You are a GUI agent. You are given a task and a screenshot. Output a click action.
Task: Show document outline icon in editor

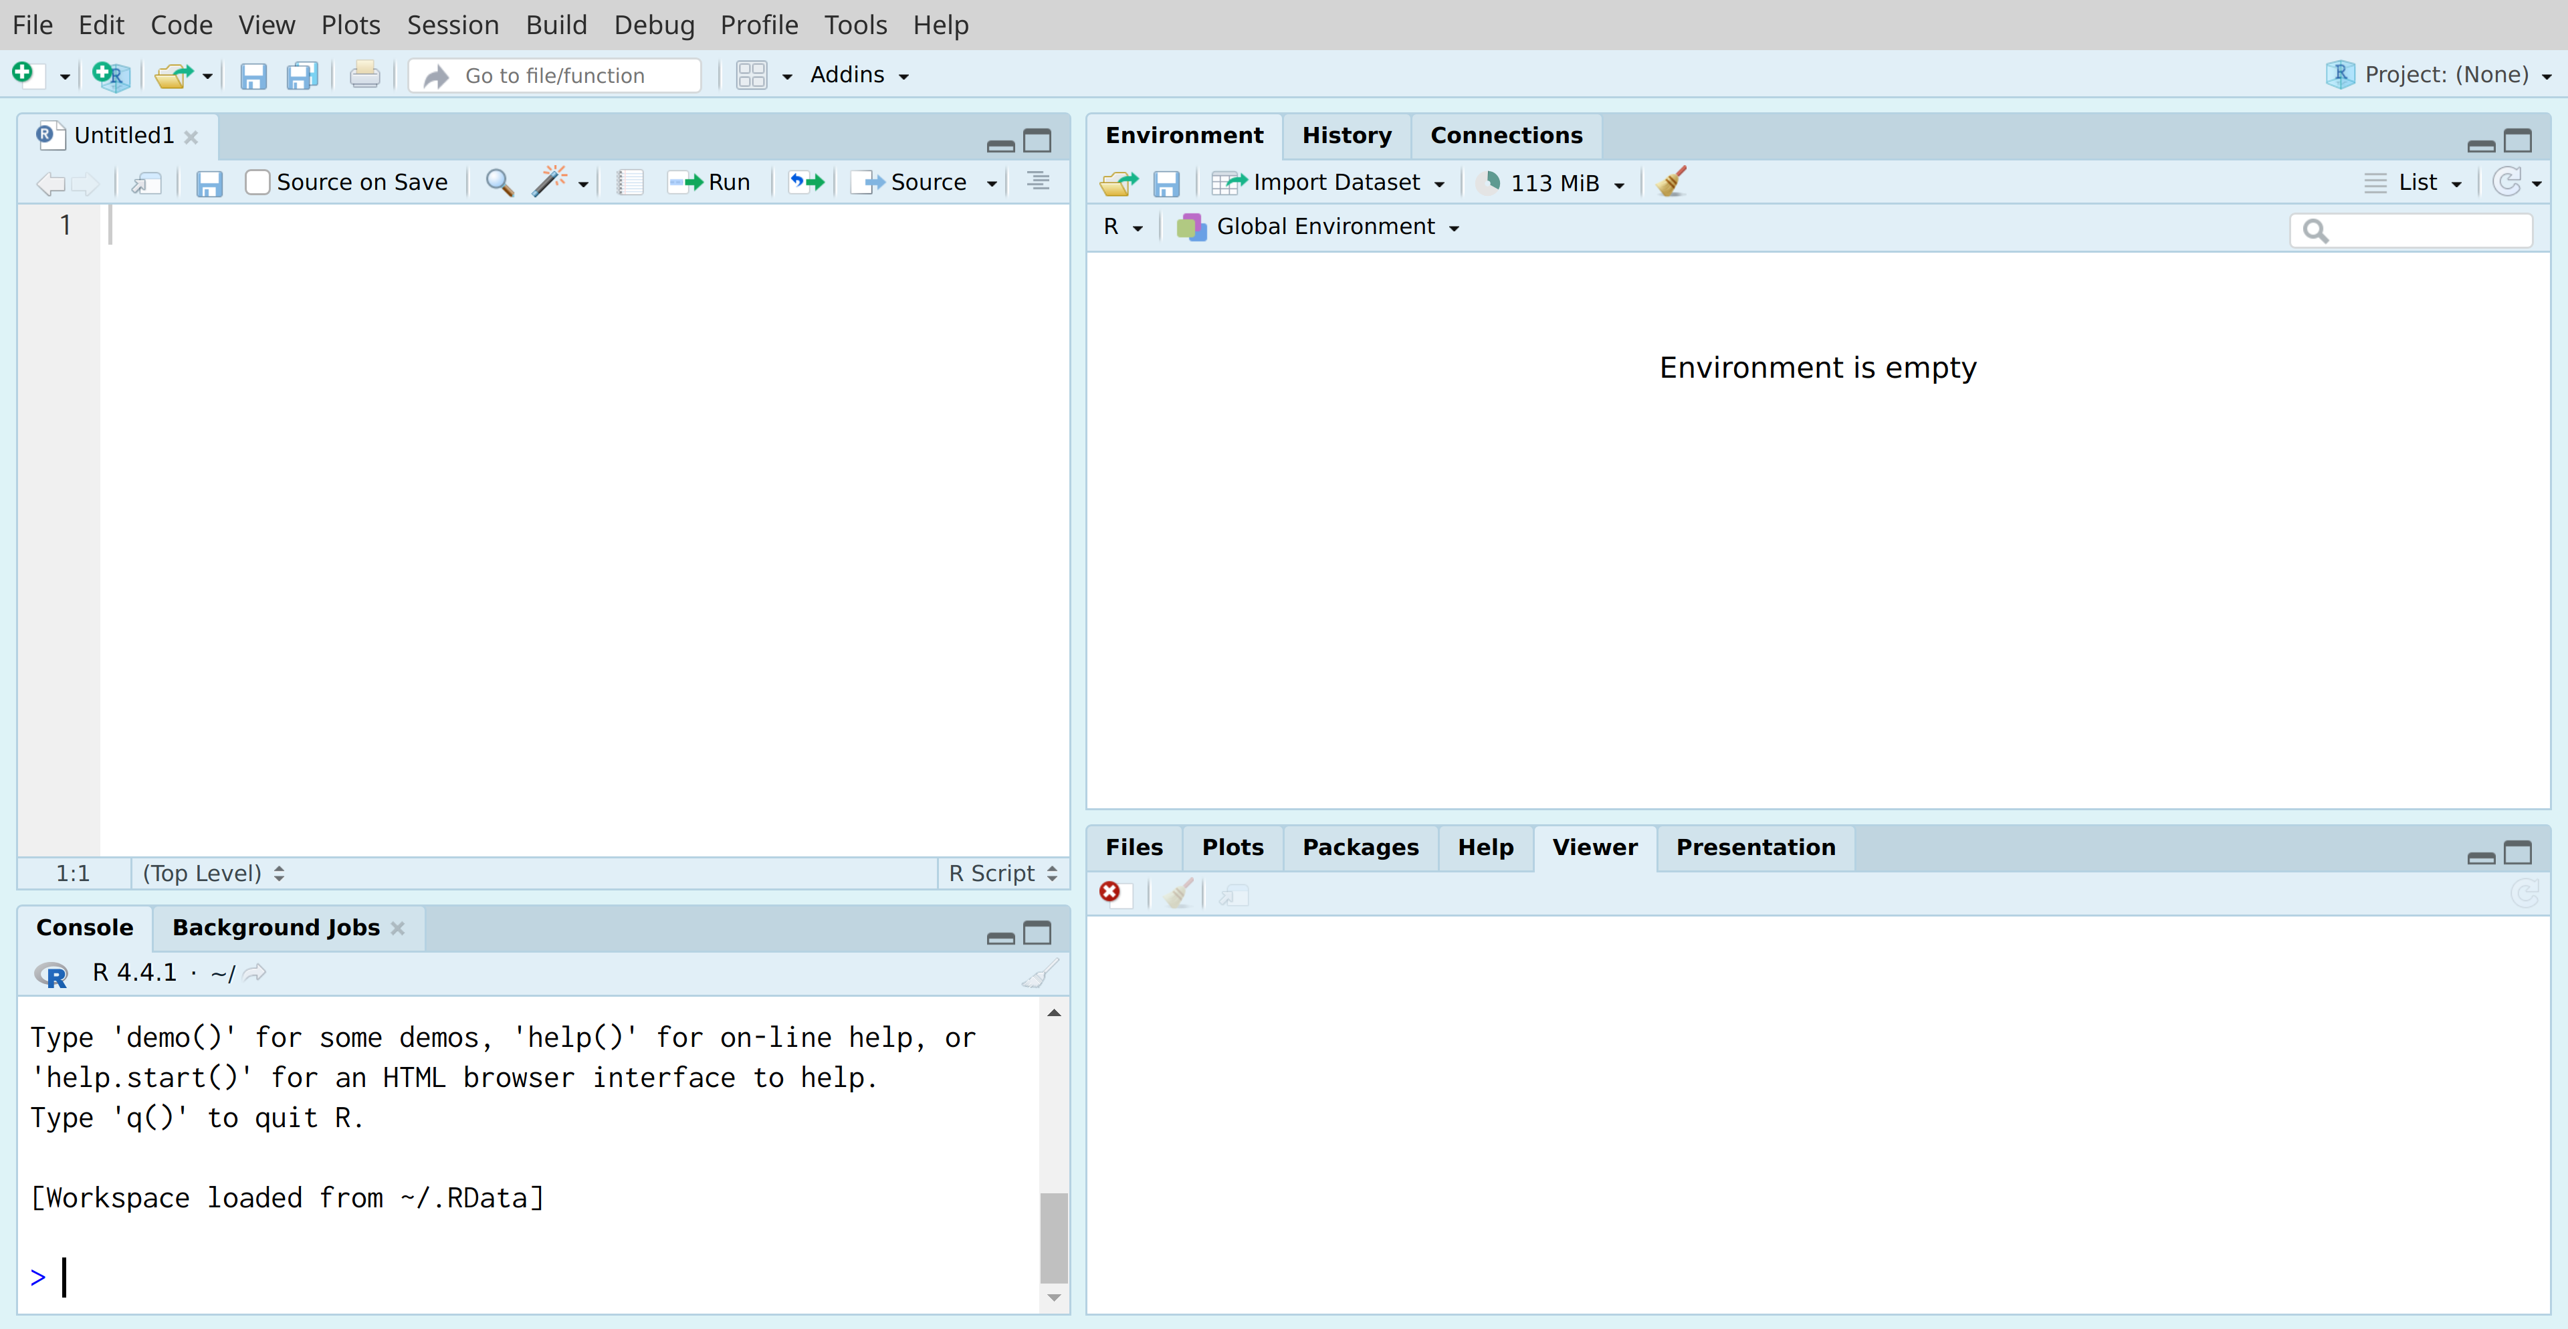[x=1038, y=181]
